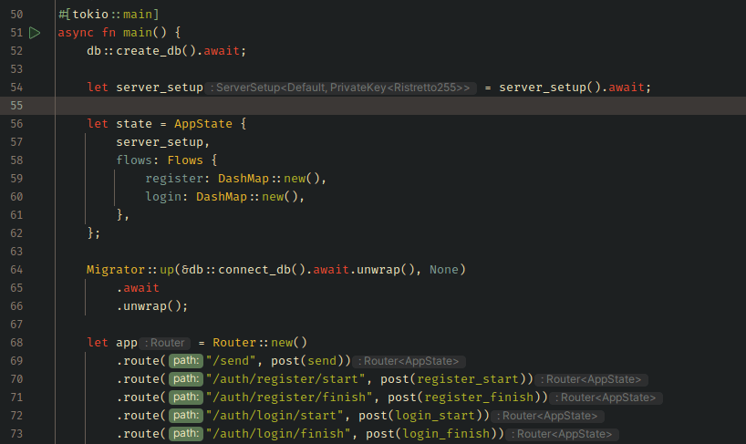
Task: Run main with the green gutter arrow
Action: click(35, 33)
